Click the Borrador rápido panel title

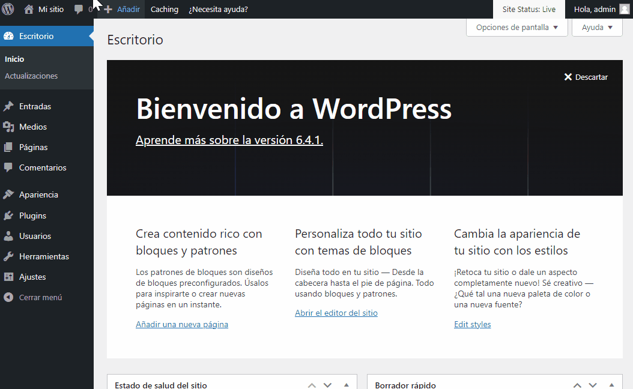(405, 385)
